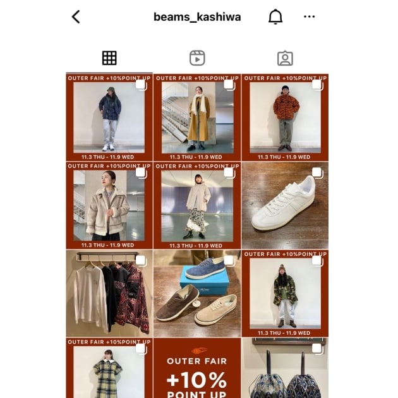Select the grid posts tab

(109, 58)
